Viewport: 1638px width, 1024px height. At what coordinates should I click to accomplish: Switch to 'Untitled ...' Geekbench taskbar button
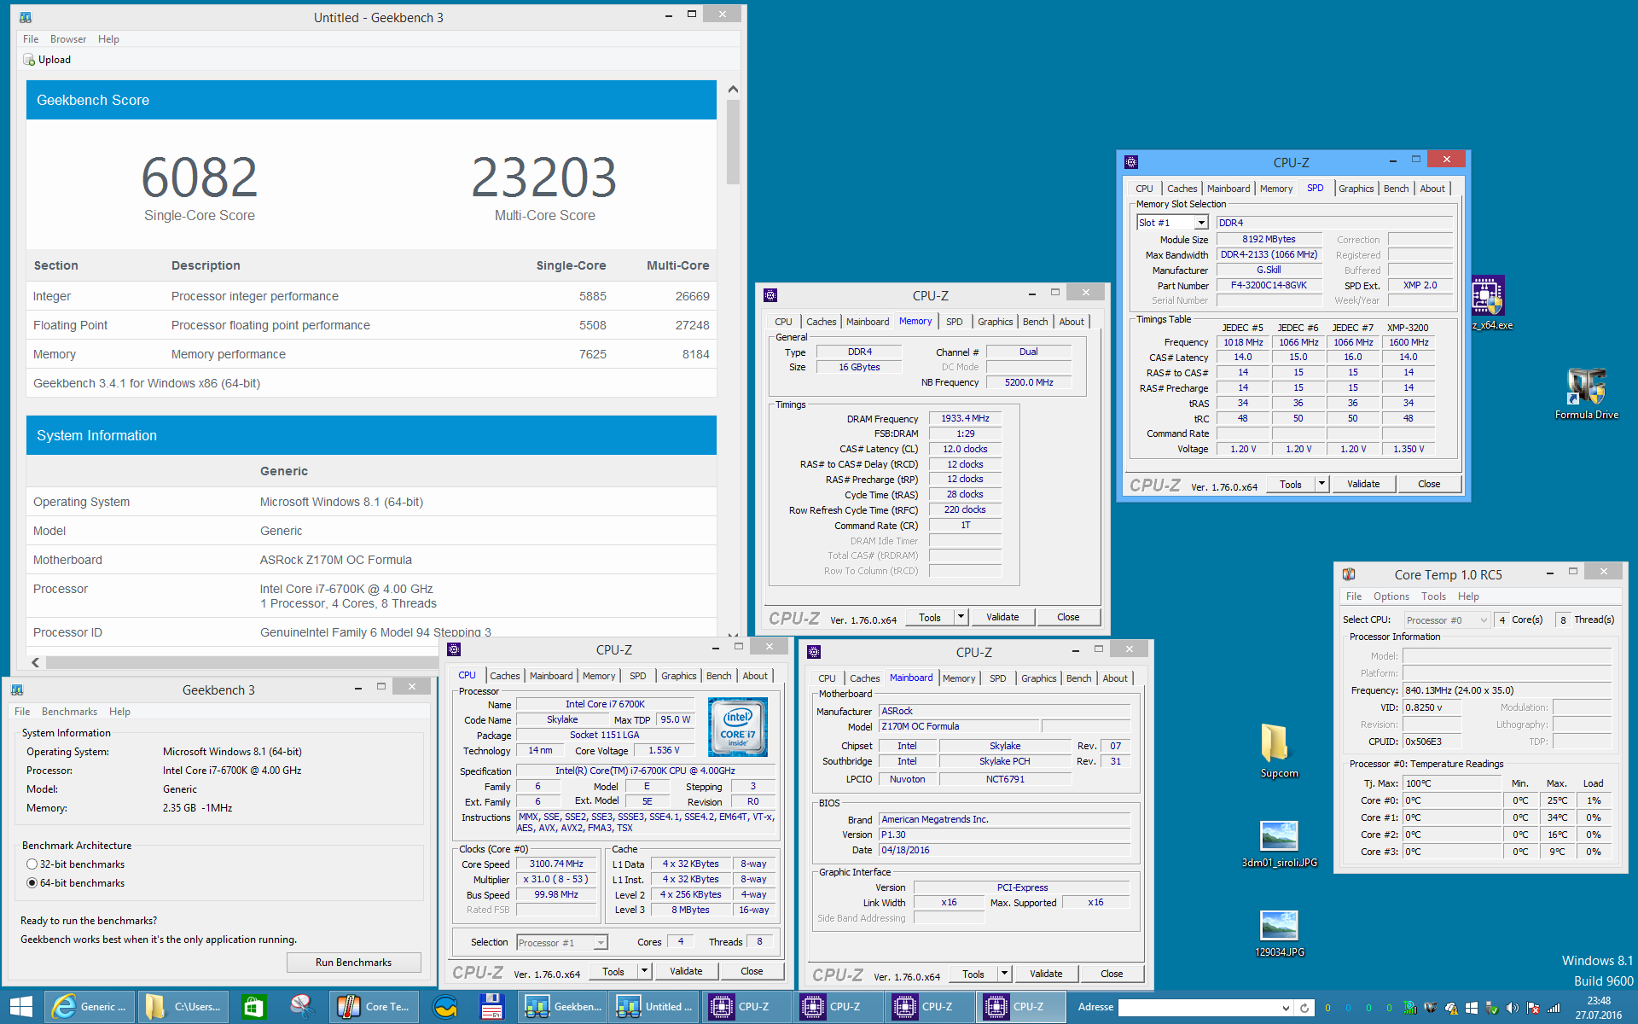(x=655, y=1007)
